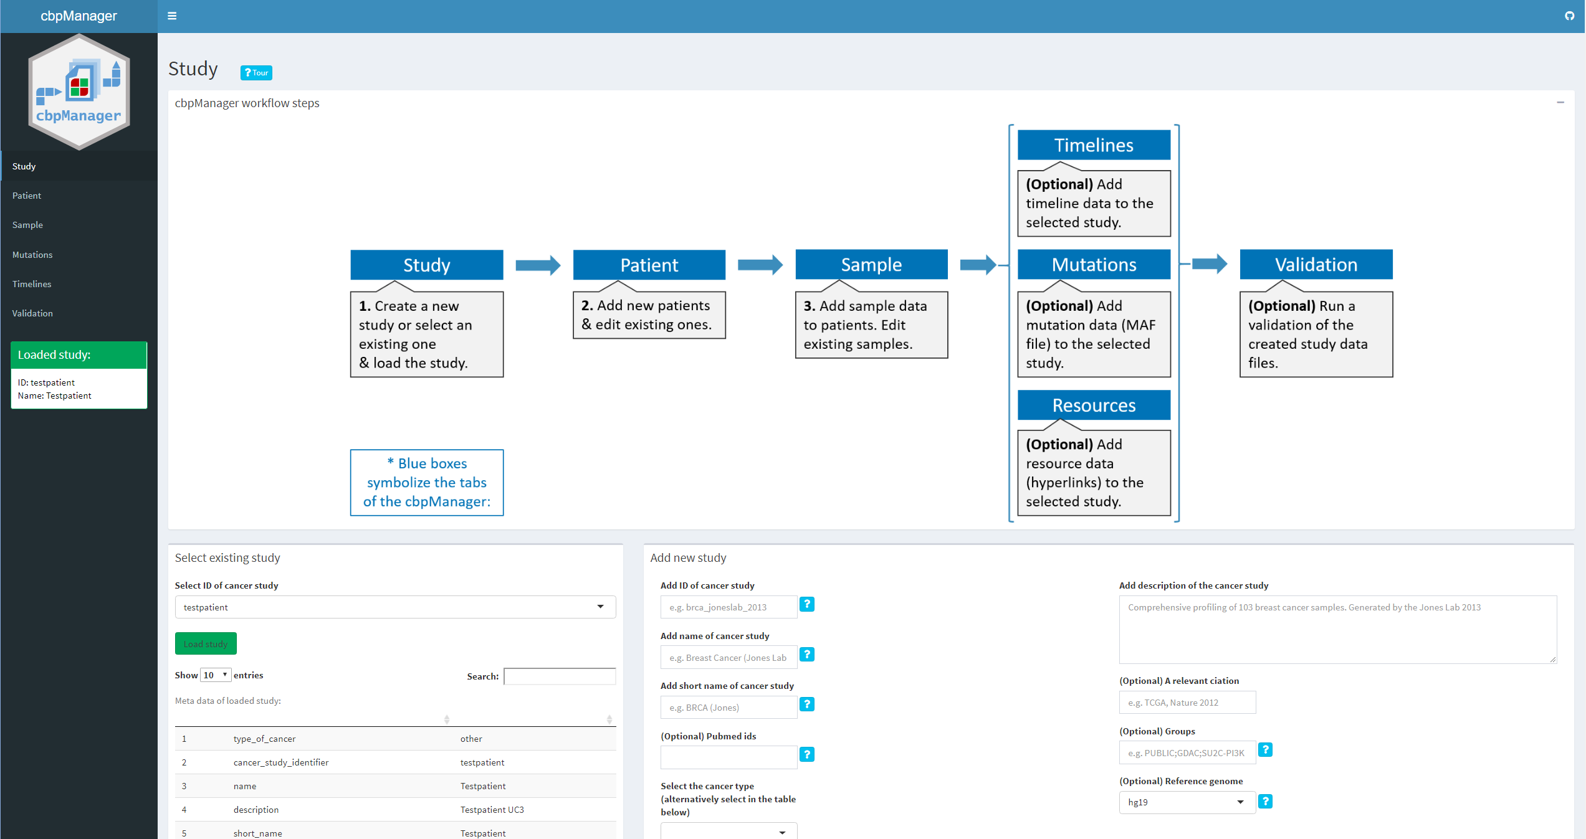Open the Validation sidebar tab
This screenshot has width=1586, height=839.
click(x=32, y=313)
